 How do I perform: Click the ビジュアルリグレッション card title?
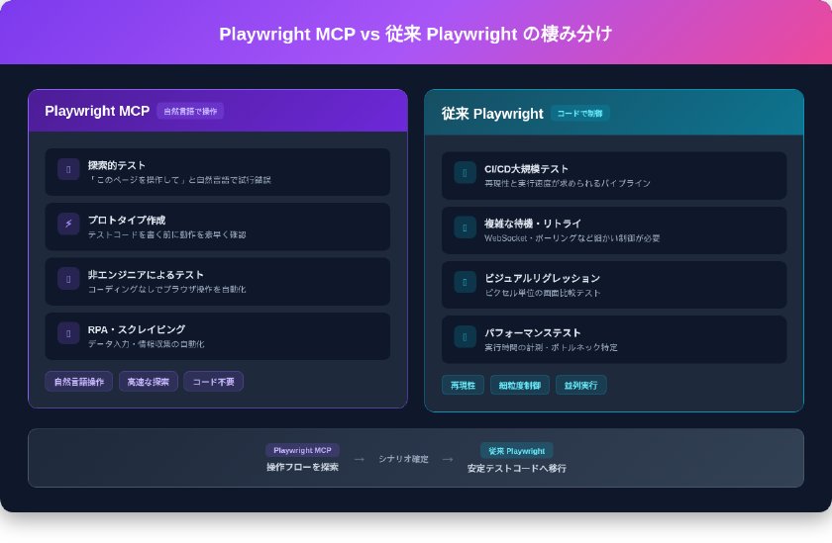543,278
